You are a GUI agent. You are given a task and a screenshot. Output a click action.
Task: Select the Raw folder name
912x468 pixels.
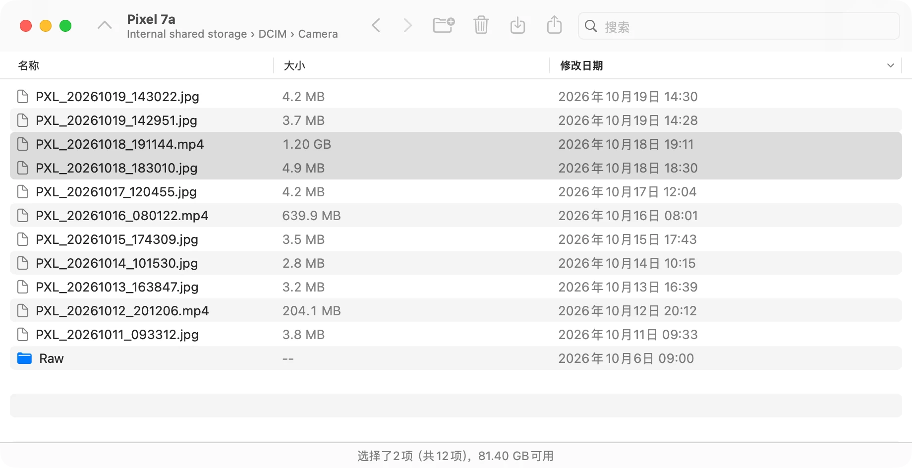pyautogui.click(x=52, y=358)
